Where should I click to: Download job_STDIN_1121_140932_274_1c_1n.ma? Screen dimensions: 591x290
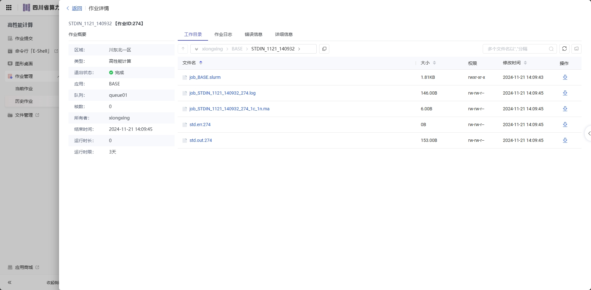[x=565, y=109]
